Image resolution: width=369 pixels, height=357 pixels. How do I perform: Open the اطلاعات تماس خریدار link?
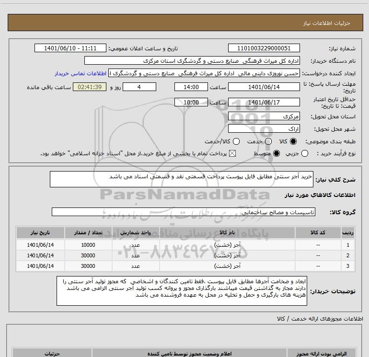[81, 74]
